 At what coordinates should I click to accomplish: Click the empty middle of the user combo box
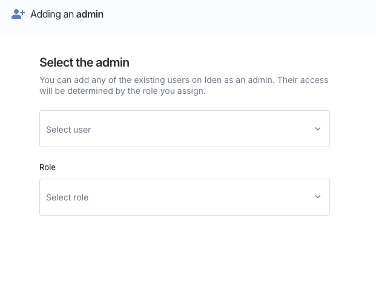tap(200, 128)
